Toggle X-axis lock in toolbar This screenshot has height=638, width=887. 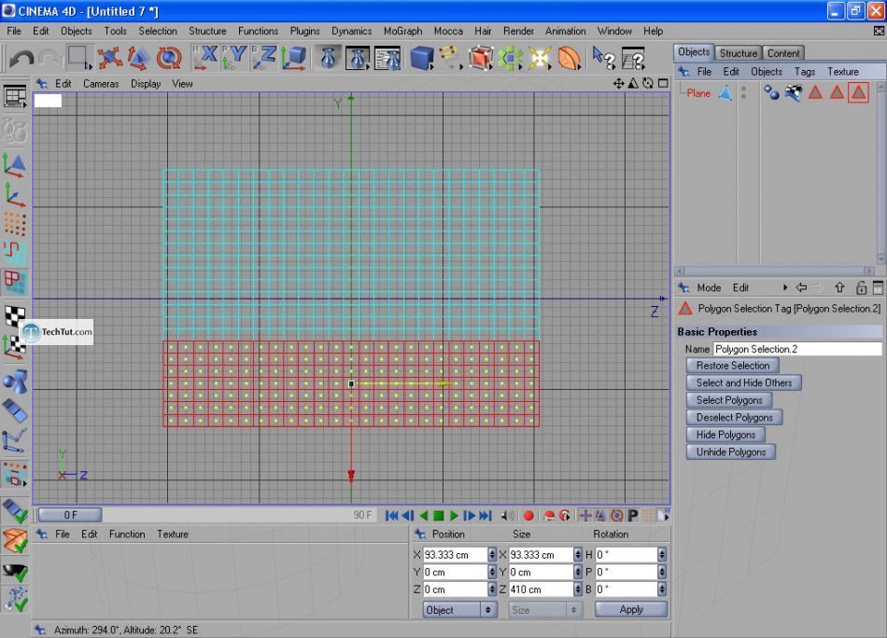205,59
